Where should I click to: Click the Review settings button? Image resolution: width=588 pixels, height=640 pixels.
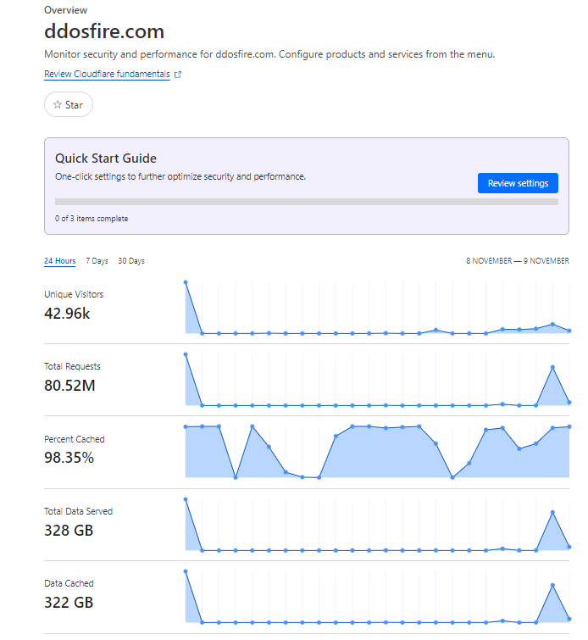[x=518, y=183]
